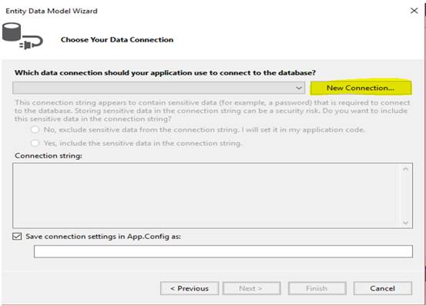Click the Choose Your Data Connection heading
The height and width of the screenshot is (306, 426).
point(117,39)
